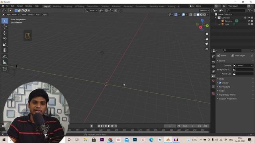Toggle X-ray display button

(190, 15)
